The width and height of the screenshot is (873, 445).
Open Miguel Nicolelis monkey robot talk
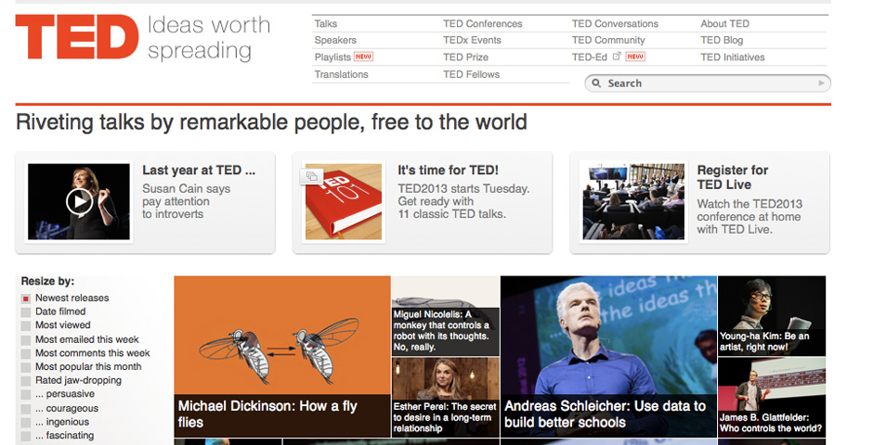(446, 315)
